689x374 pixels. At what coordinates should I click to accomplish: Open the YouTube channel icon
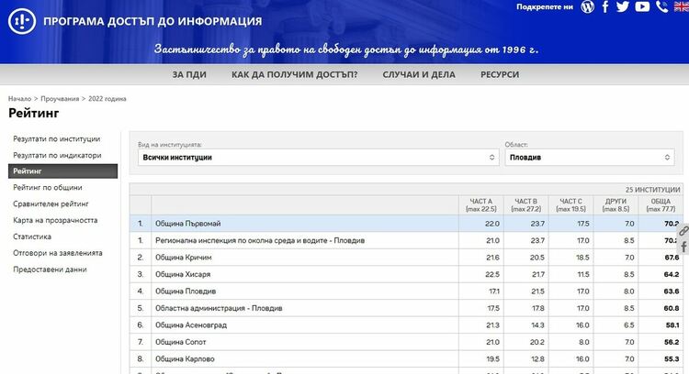tap(642, 6)
